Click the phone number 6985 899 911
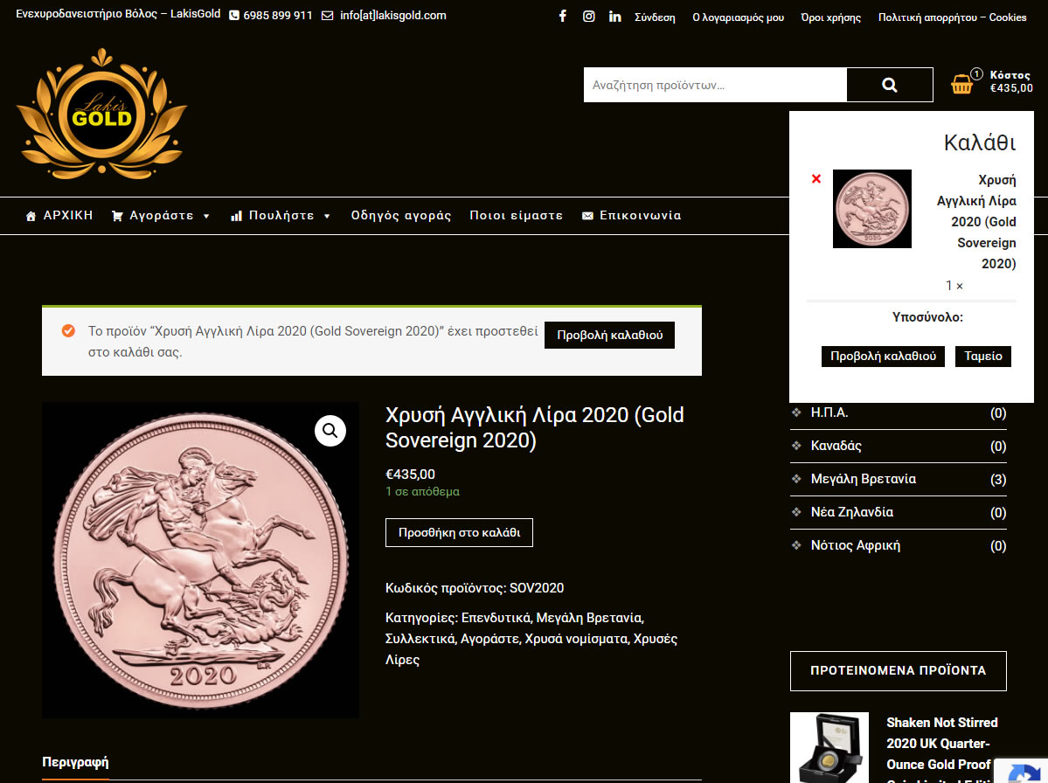The height and width of the screenshot is (783, 1048). (x=278, y=16)
